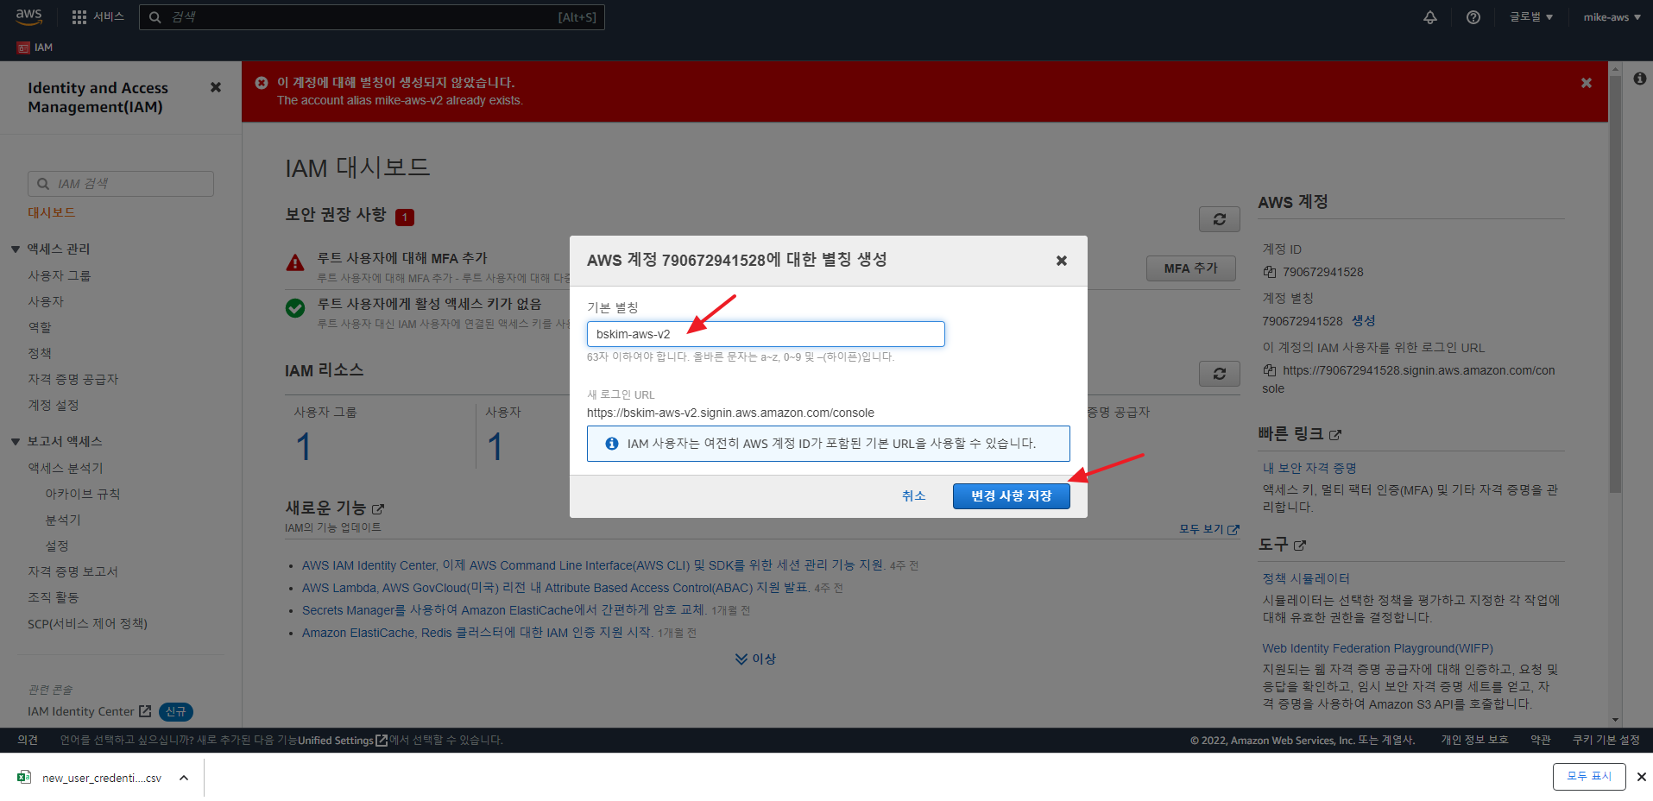Open 정책 시뮬레이터 link
The height and width of the screenshot is (801, 1653).
click(x=1306, y=578)
